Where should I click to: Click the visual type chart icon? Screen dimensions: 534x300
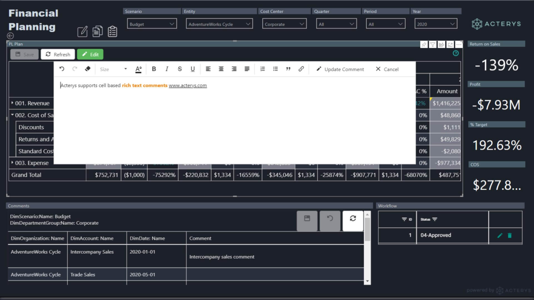click(x=441, y=44)
